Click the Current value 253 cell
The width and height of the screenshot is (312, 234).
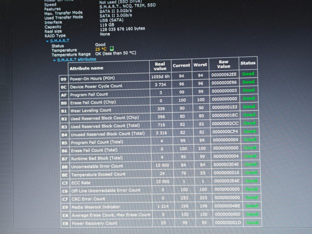coord(184,198)
